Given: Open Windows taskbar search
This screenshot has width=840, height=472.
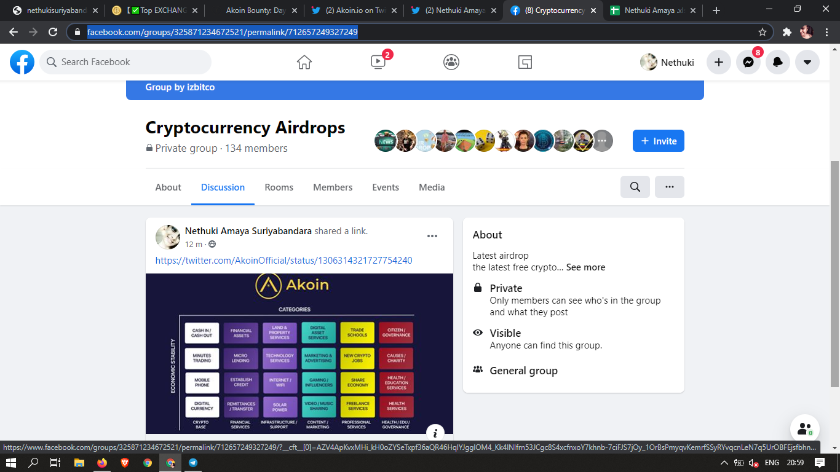Looking at the screenshot, I should point(34,463).
